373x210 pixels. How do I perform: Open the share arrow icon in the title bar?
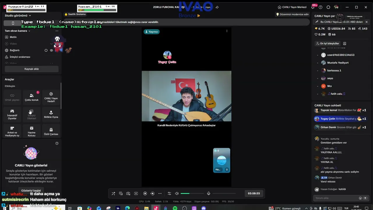pos(217,7)
